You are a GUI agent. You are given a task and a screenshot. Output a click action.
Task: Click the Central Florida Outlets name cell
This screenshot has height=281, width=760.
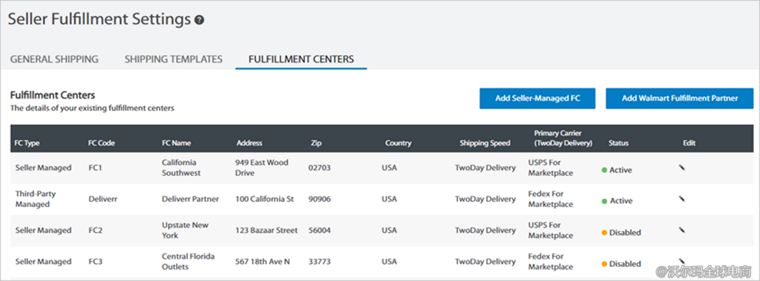(x=188, y=261)
